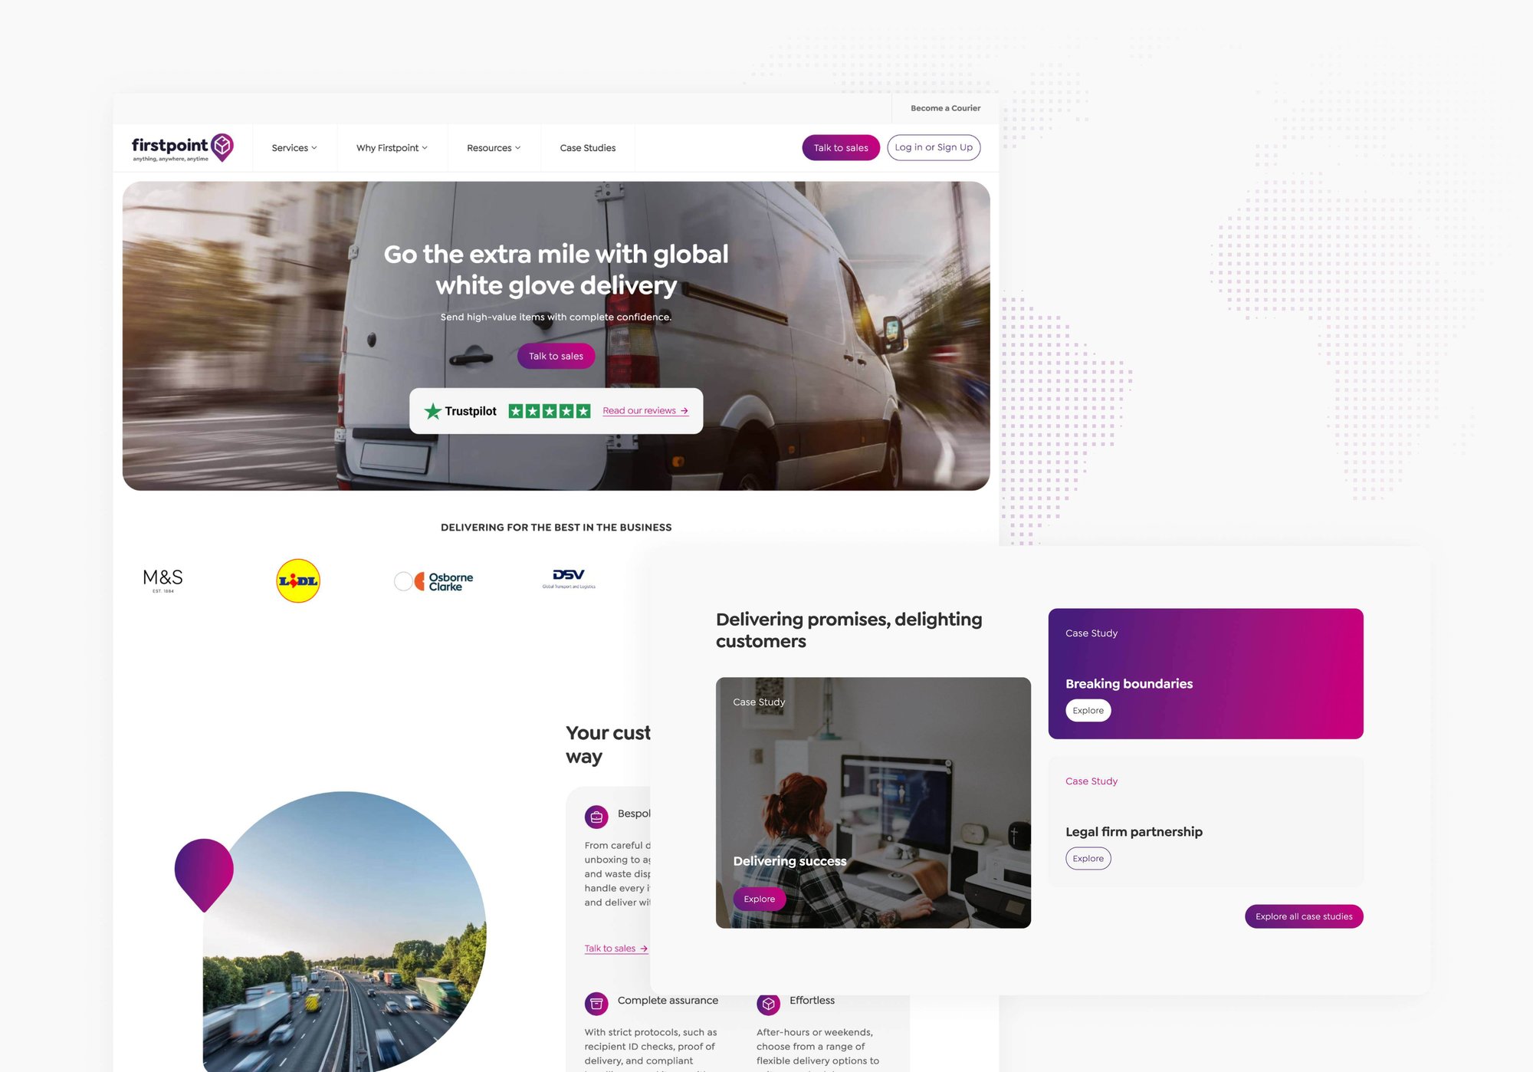1533x1072 pixels.
Task: Click the Lidl client logo icon
Action: pyautogui.click(x=297, y=579)
